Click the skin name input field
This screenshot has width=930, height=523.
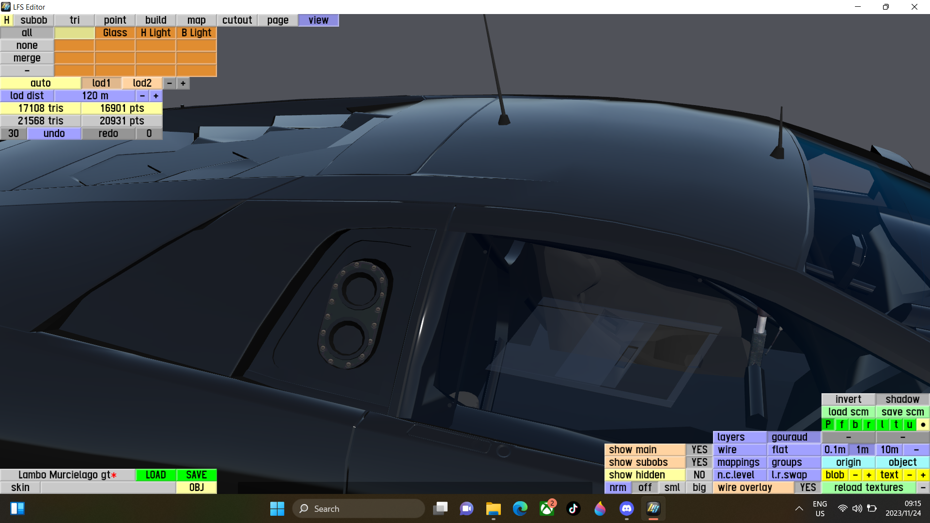108,488
